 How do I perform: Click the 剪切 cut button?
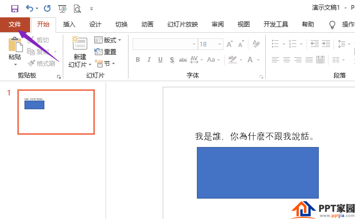tap(38, 40)
